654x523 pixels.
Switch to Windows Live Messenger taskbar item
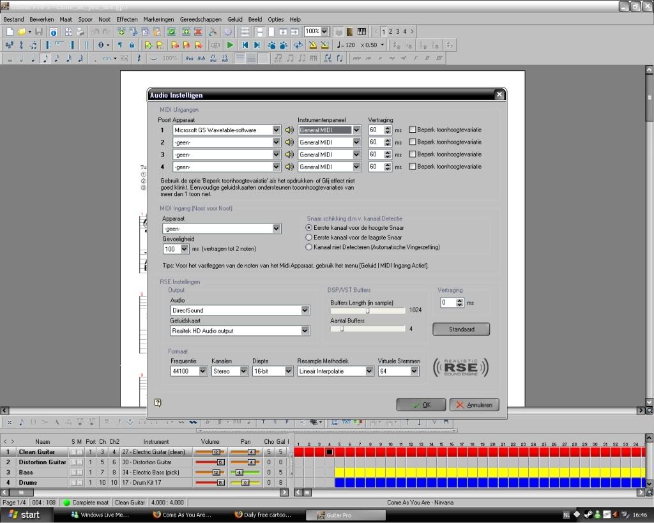point(101,515)
